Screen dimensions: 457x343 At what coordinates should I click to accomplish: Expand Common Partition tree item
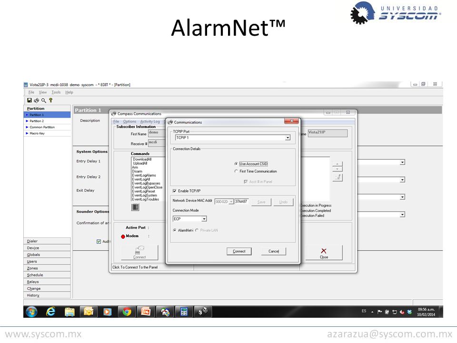point(27,127)
